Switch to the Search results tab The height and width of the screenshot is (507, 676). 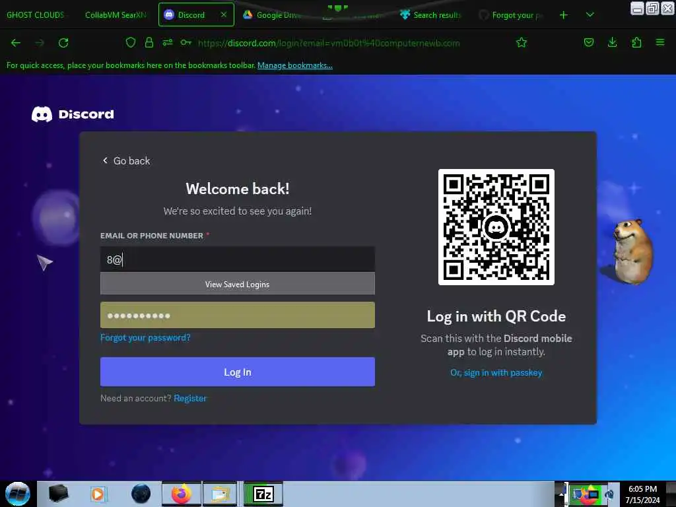431,15
